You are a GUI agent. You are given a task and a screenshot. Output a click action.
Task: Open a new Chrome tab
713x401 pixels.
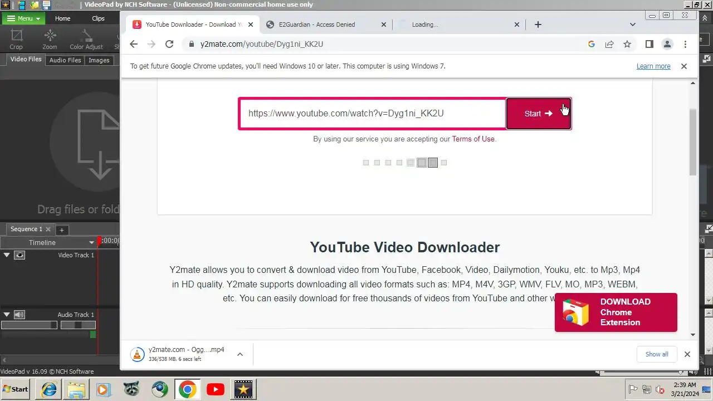538,25
